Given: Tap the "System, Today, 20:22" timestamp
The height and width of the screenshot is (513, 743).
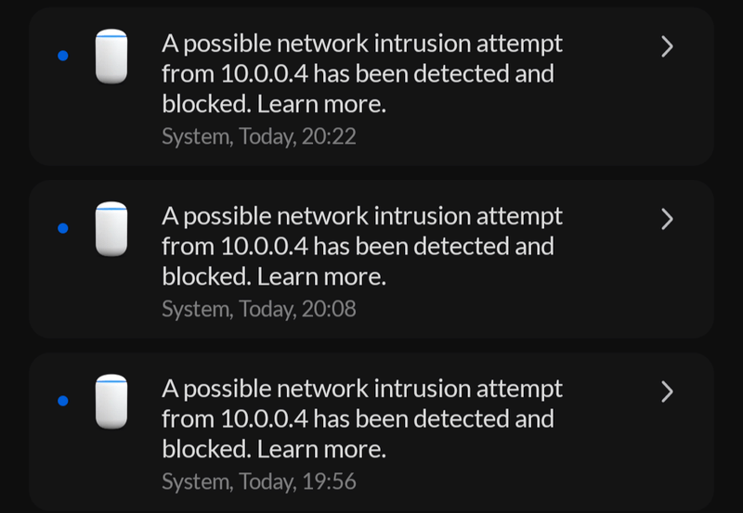Looking at the screenshot, I should click(x=259, y=136).
